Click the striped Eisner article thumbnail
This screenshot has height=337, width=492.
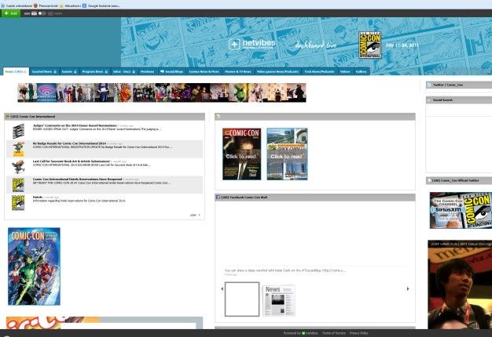[x=18, y=131]
